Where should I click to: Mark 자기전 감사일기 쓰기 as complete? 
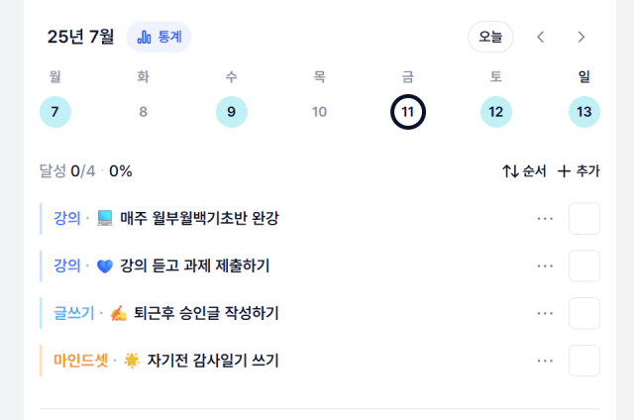(x=584, y=361)
